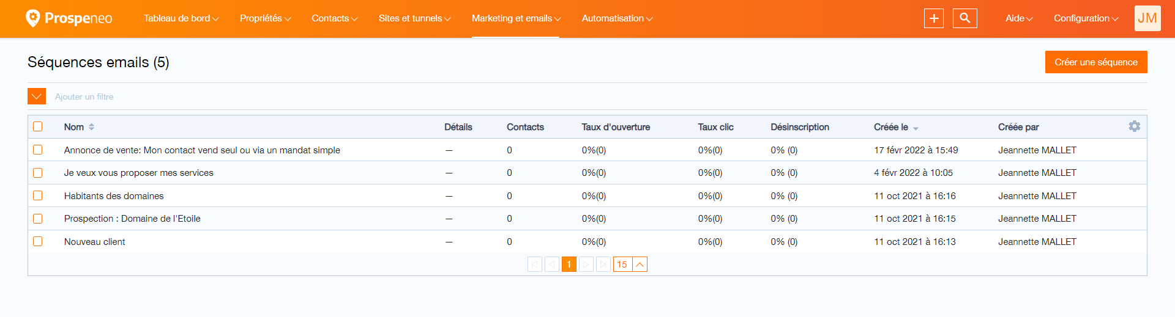Click the Taux clic column header
Screen dimensions: 1175x317
715,127
